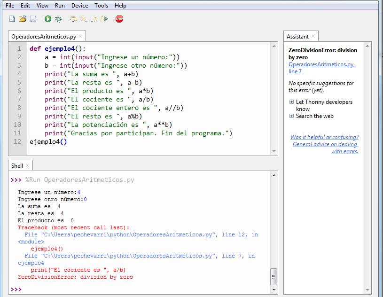This screenshot has width=383, height=297.
Task: Step into the function call
Action: pyautogui.click(x=83, y=19)
